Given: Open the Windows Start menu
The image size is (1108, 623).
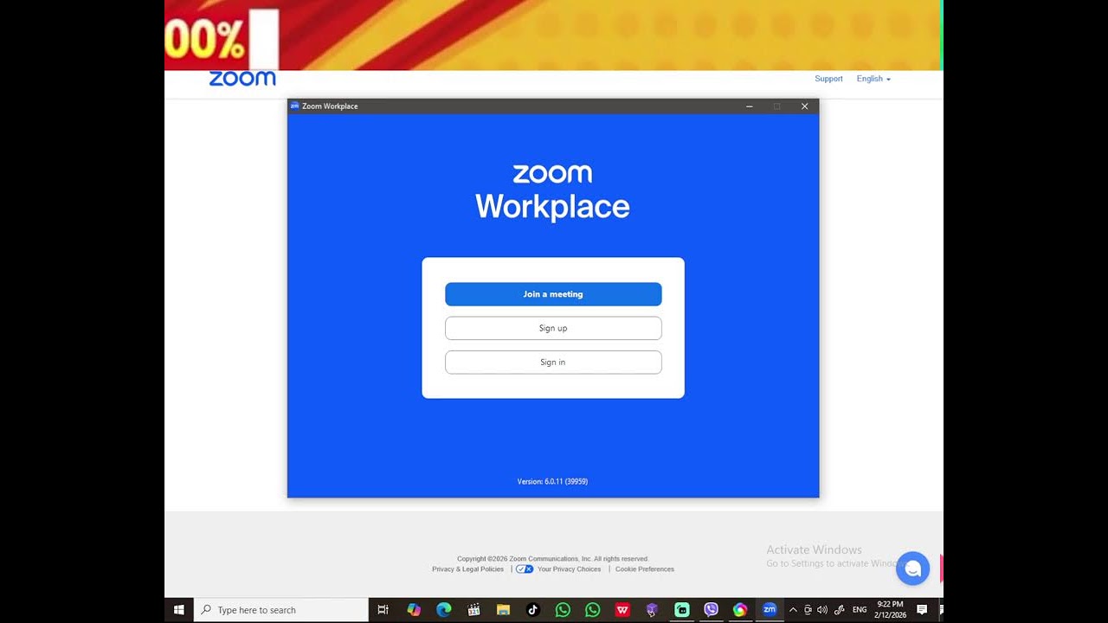Looking at the screenshot, I should pyautogui.click(x=179, y=610).
